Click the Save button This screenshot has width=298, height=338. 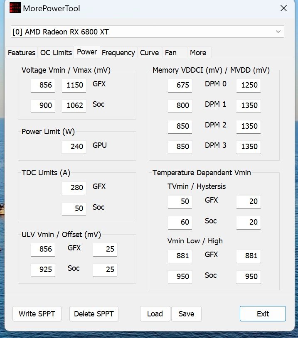tap(186, 314)
